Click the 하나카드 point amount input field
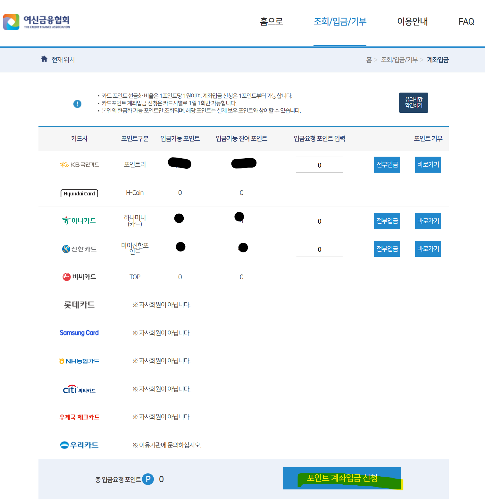 pos(319,221)
